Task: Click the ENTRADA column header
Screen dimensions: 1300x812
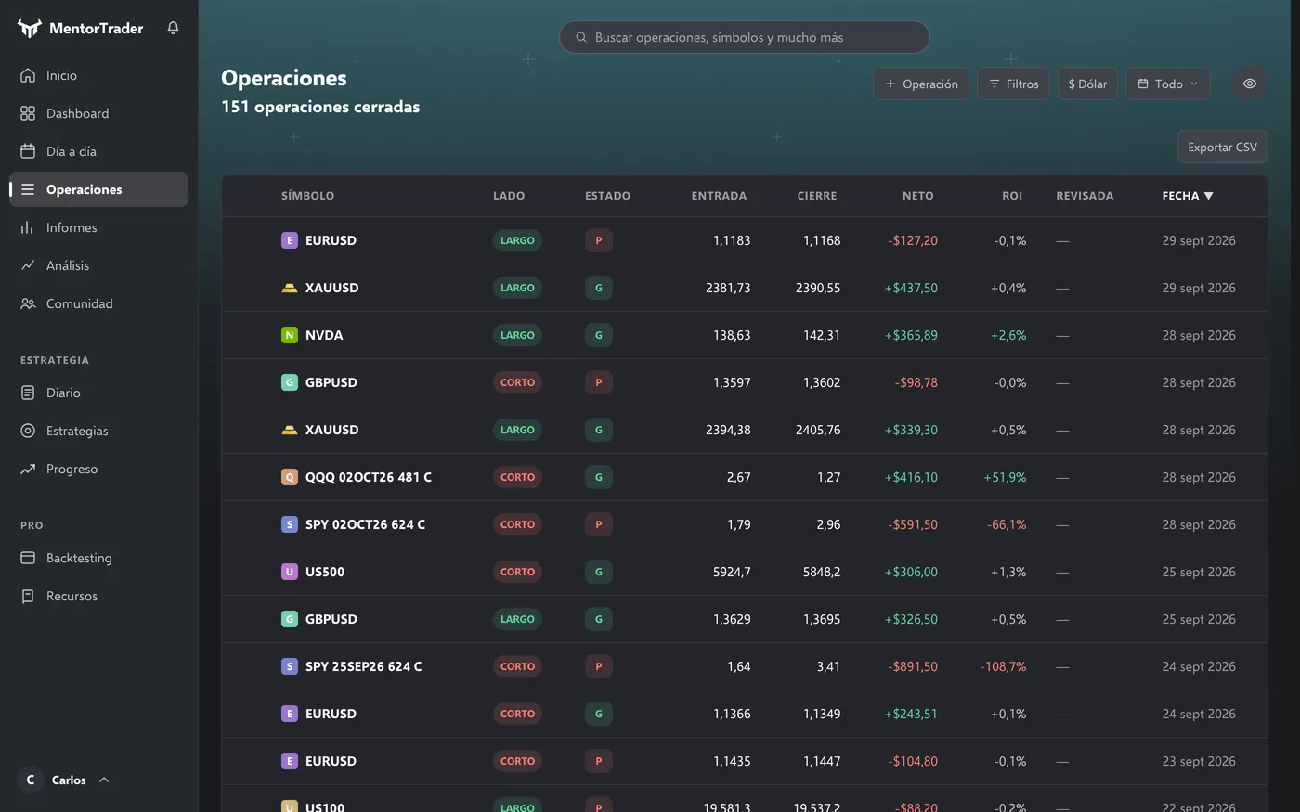Action: 719,196
